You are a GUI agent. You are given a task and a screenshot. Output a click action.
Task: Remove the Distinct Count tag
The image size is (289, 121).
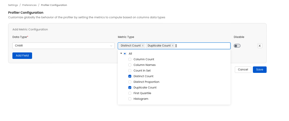(143, 46)
